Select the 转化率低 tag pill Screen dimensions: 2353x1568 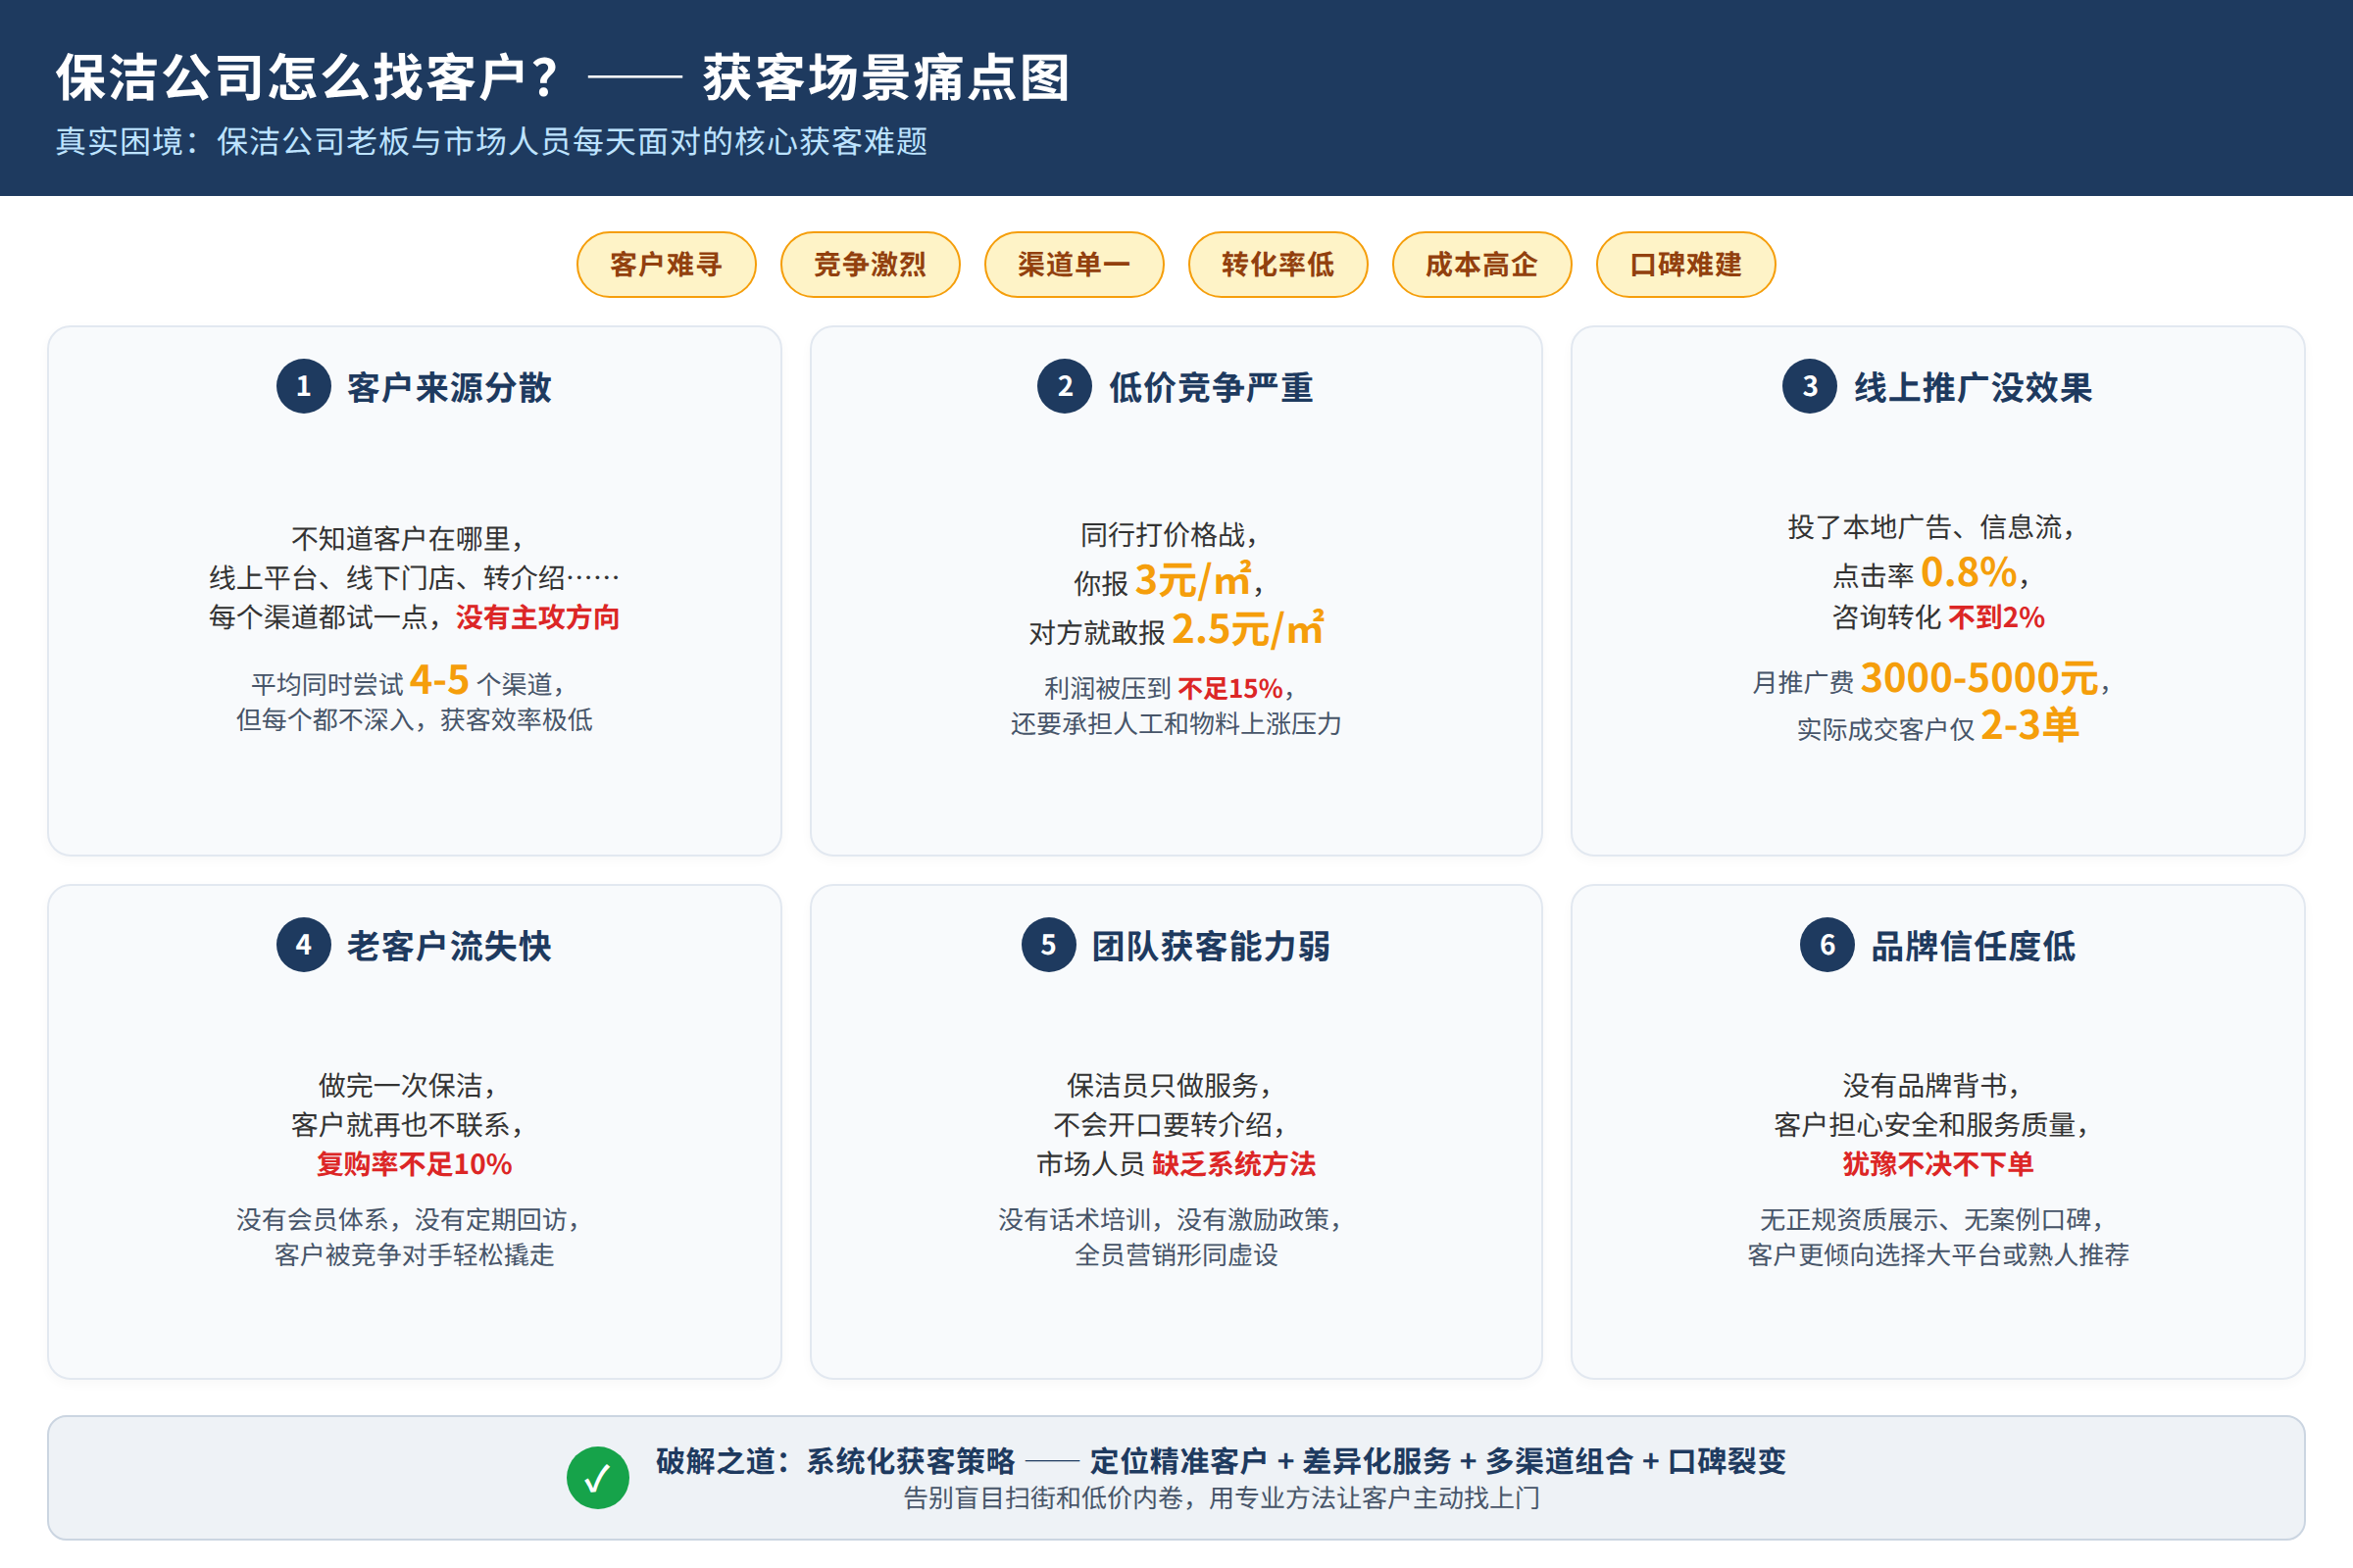pos(1278,265)
